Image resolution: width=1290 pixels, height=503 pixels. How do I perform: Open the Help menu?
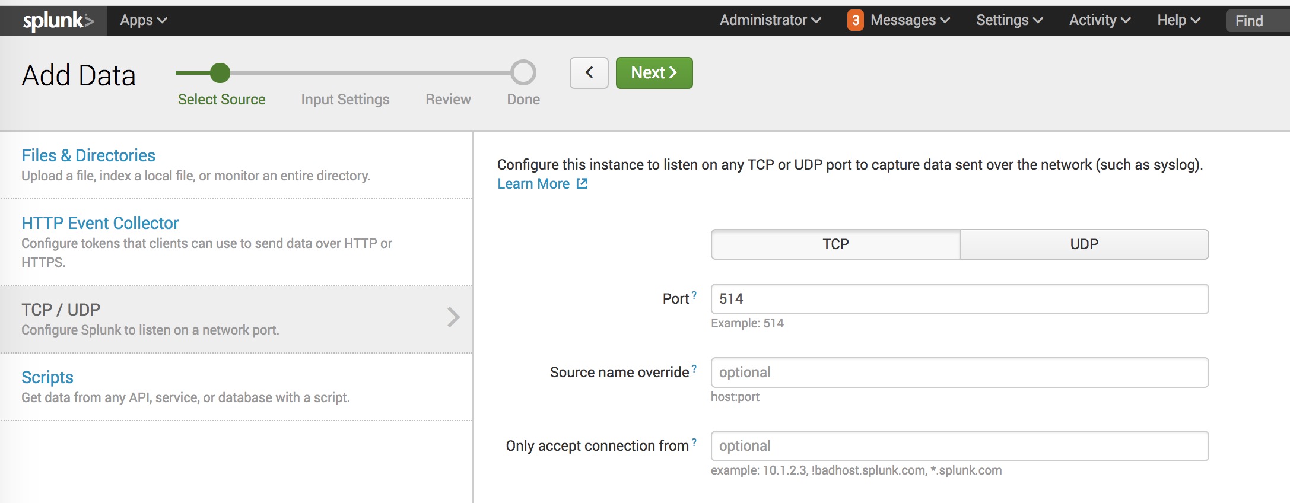(x=1178, y=21)
